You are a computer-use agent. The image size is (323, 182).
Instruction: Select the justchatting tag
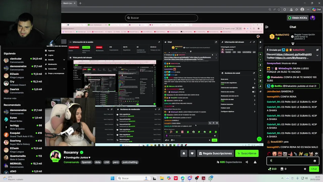tap(130, 162)
